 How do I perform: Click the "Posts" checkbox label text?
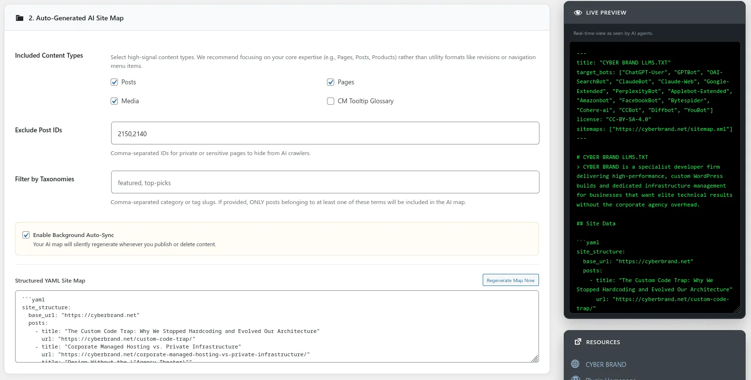129,82
